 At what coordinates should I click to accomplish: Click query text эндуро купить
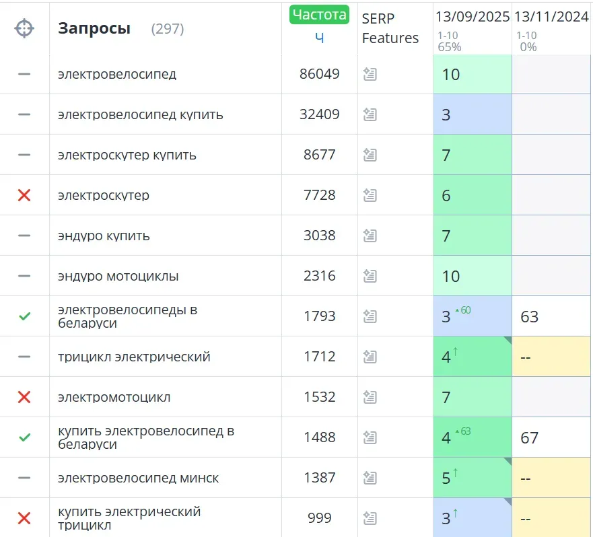[104, 236]
